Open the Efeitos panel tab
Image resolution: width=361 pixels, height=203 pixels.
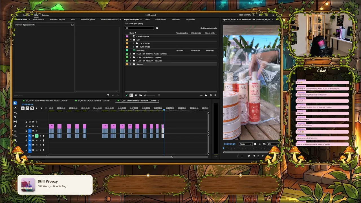147,19
